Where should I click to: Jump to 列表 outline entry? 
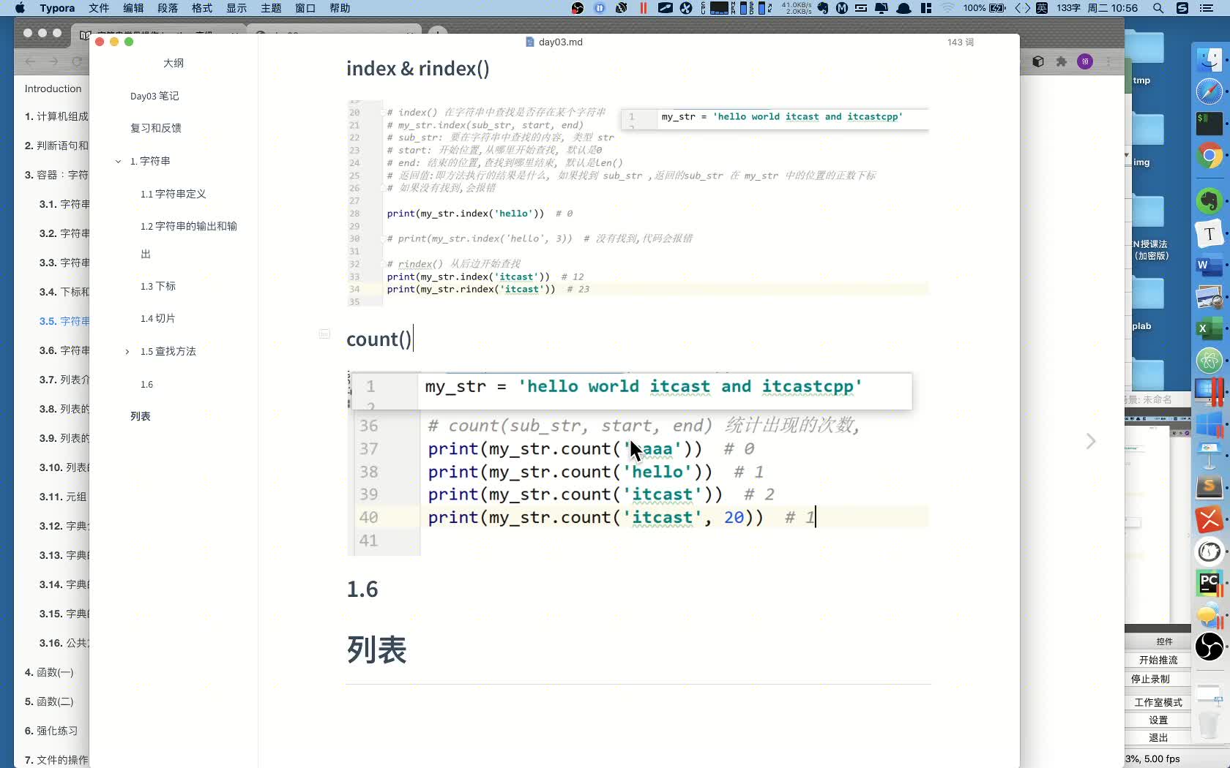click(x=141, y=416)
